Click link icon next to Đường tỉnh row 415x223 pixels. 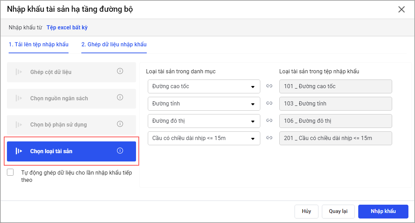[269, 103]
